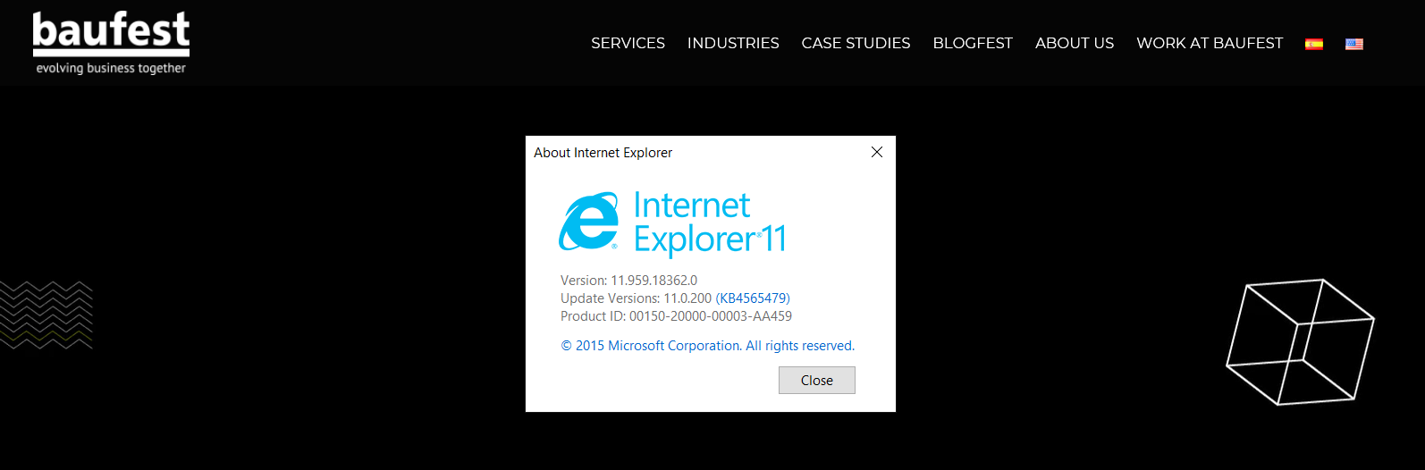Click the Close button in dialog
The height and width of the screenshot is (470, 1425).
point(817,380)
